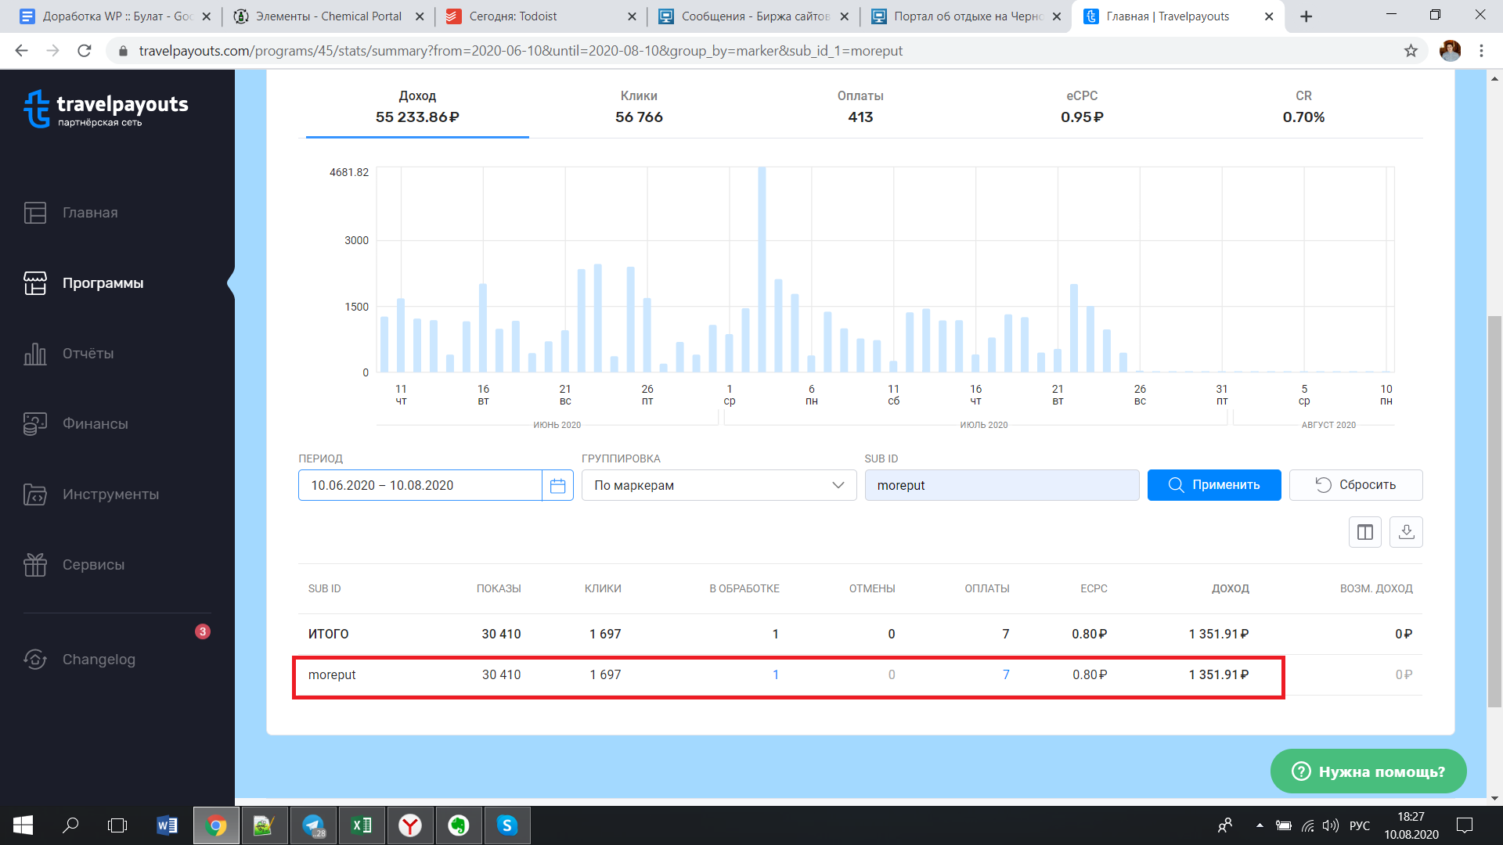Open the calendar date picker icon
This screenshot has height=845, width=1503.
tap(557, 486)
